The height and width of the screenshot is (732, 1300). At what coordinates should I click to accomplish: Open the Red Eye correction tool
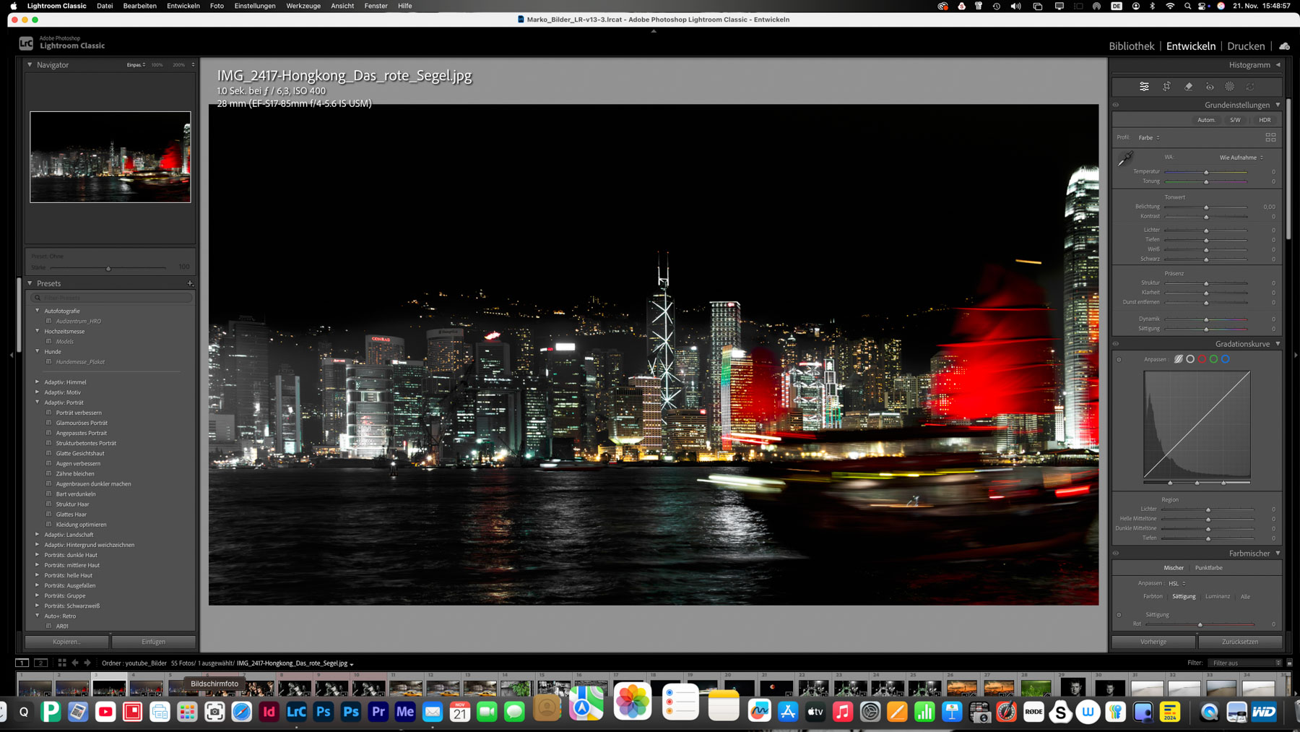(1210, 87)
